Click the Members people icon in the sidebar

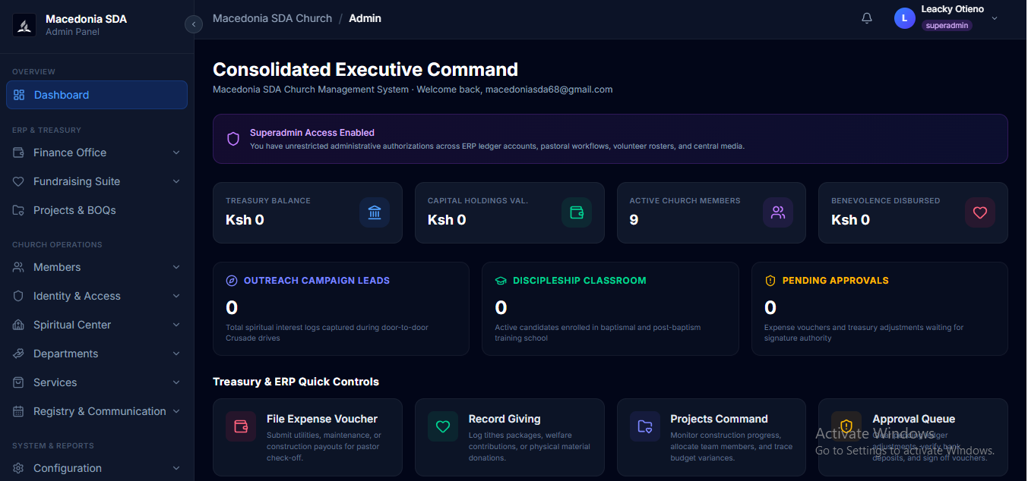click(x=18, y=267)
